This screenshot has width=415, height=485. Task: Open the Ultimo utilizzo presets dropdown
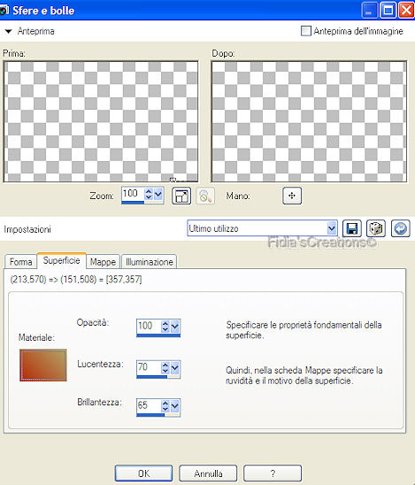332,228
